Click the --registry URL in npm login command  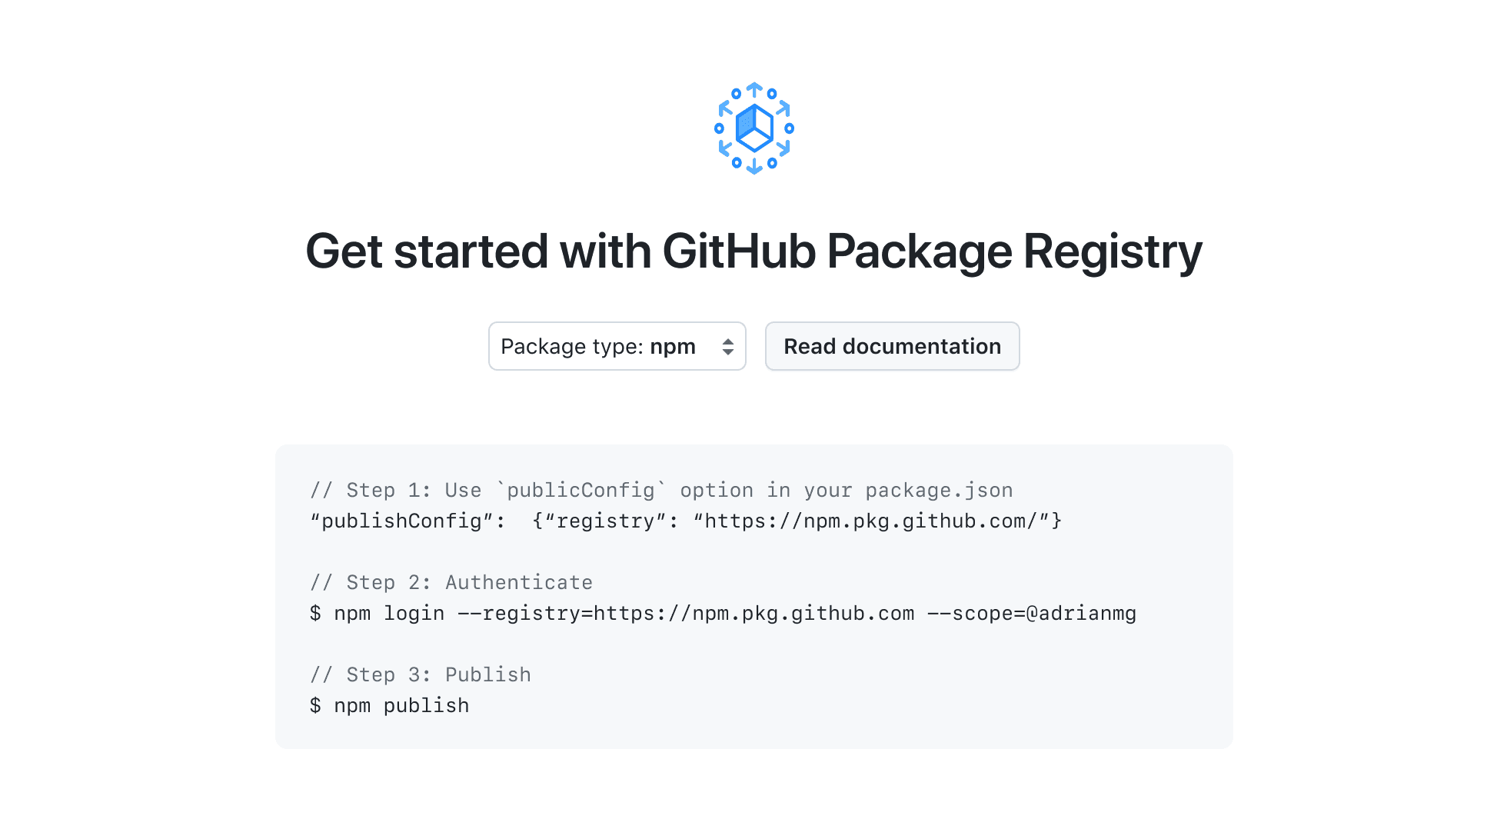tap(686, 613)
